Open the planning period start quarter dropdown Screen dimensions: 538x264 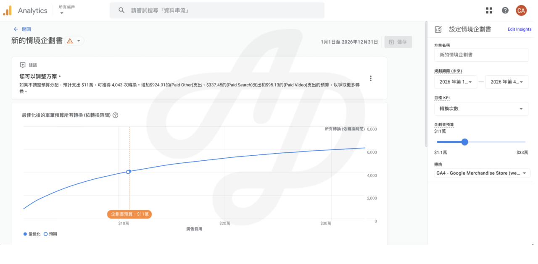pos(456,82)
